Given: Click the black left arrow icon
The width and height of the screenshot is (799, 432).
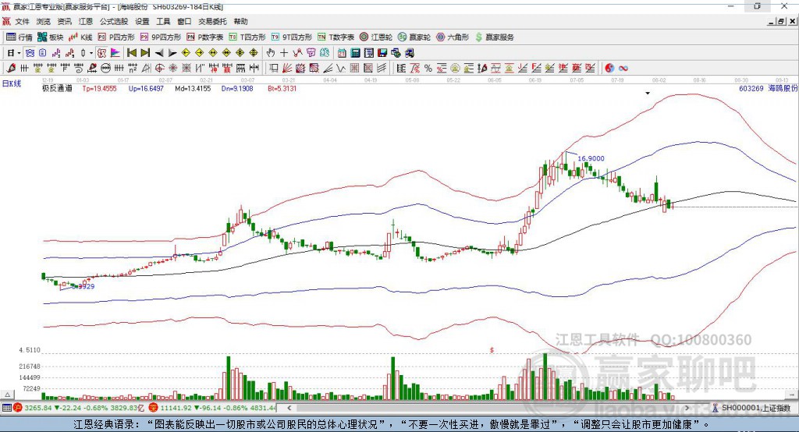Looking at the screenshot, I should coord(159,53).
